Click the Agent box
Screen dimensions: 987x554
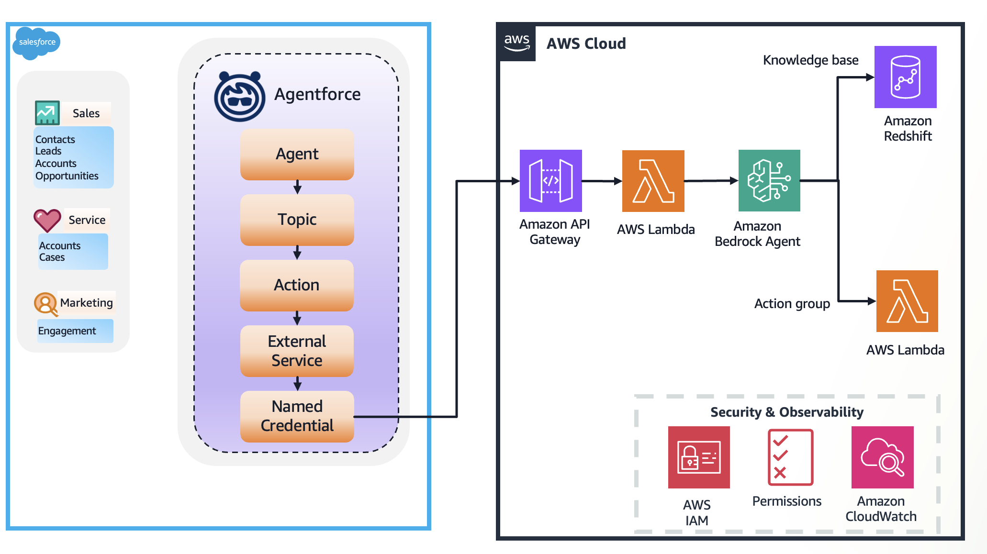[x=297, y=154]
